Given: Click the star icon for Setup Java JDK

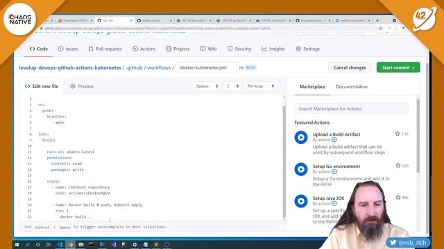Looking at the screenshot, I should coord(398,198).
